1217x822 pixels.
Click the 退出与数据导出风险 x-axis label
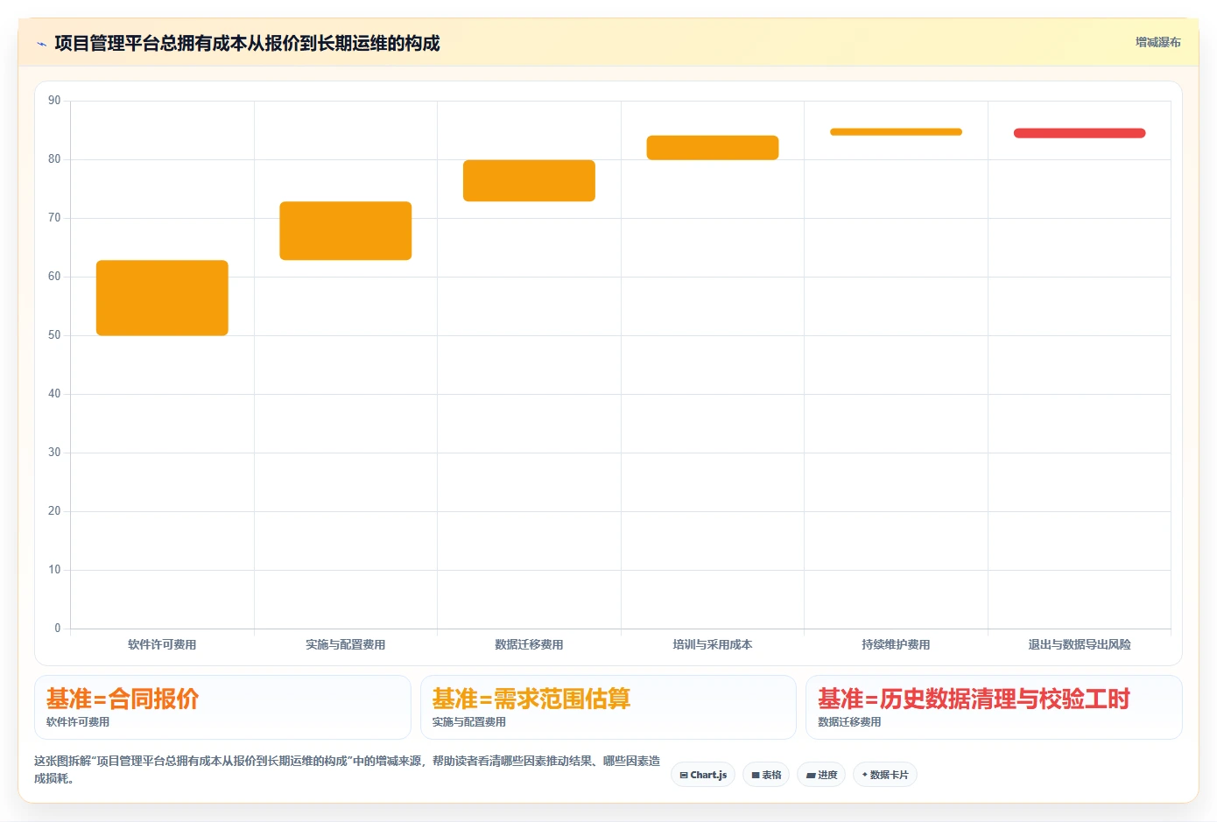tap(1080, 644)
